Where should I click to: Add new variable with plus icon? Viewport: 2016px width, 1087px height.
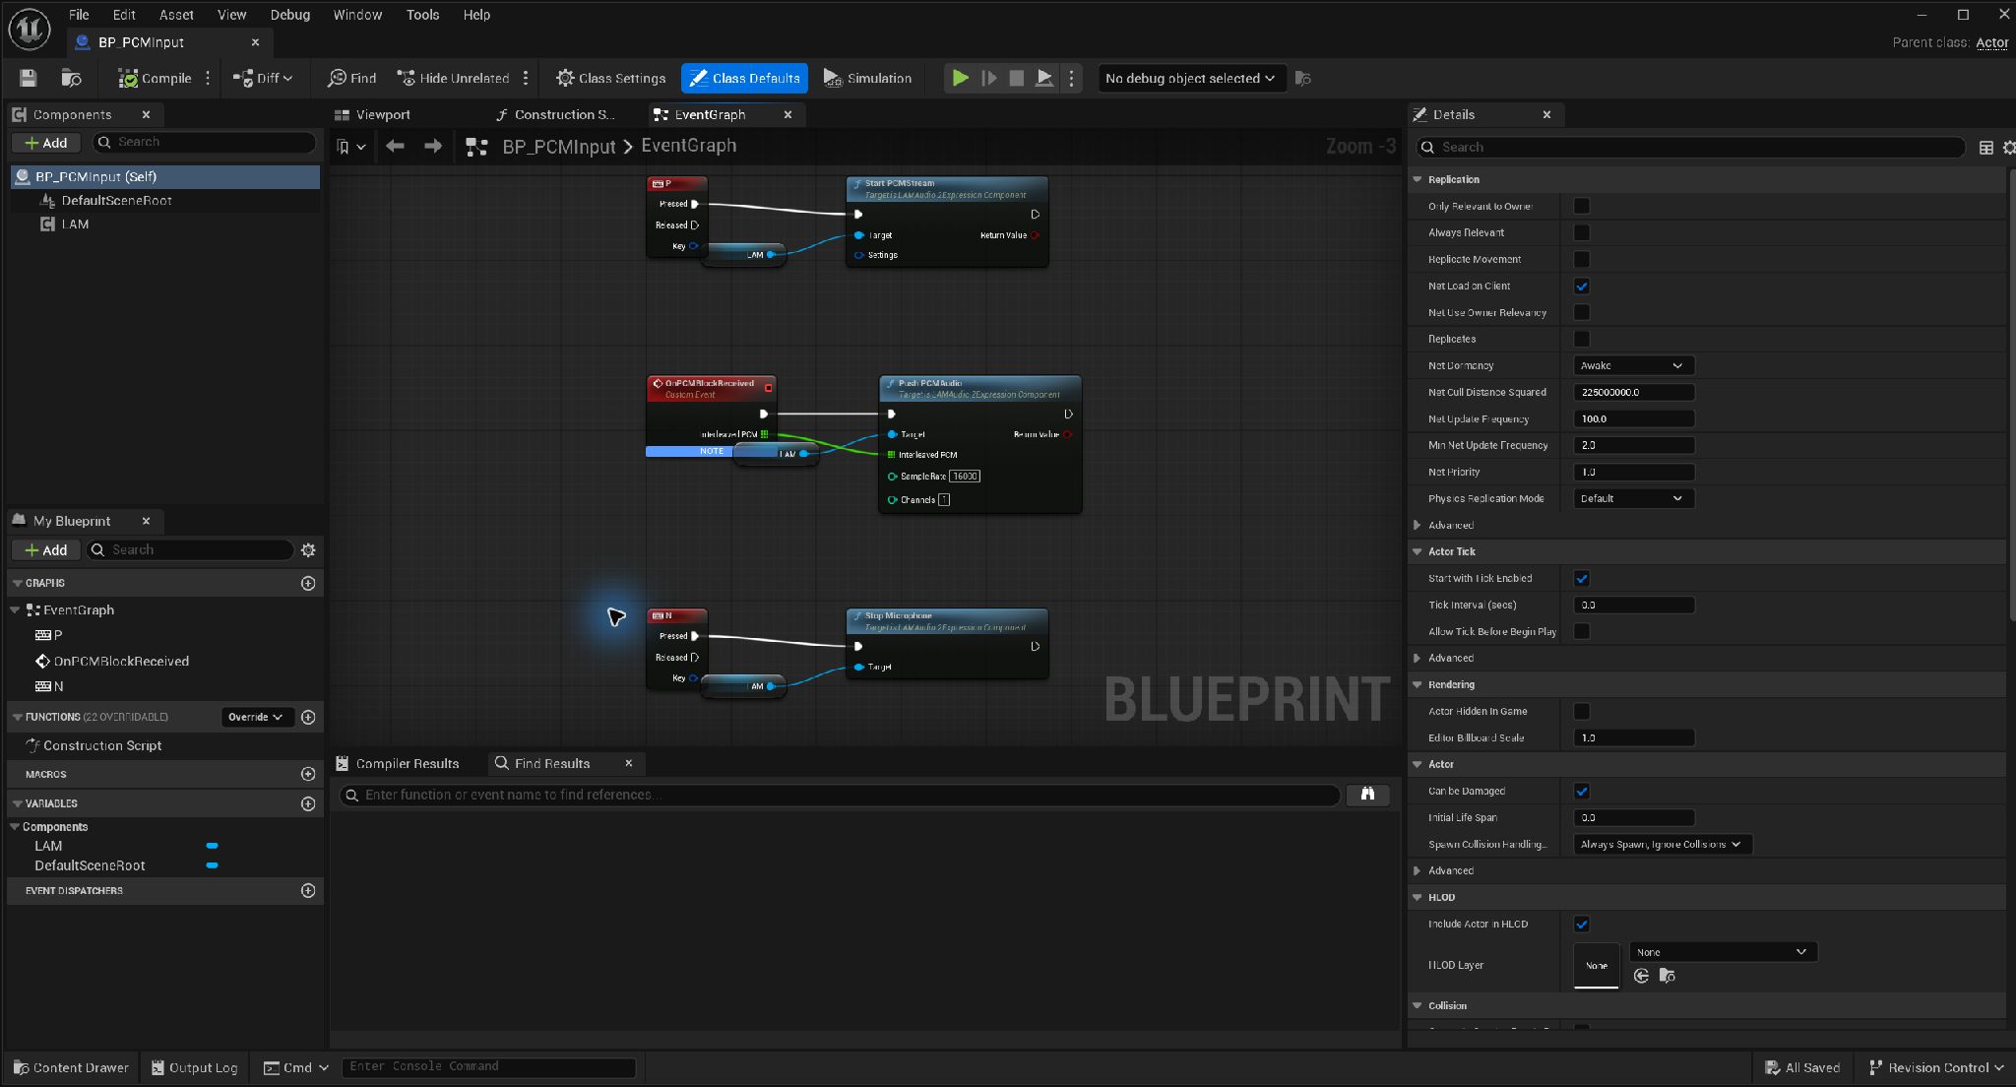click(x=308, y=803)
